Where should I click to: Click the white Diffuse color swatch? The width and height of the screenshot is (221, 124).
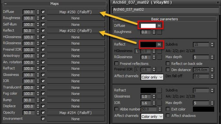point(148,26)
